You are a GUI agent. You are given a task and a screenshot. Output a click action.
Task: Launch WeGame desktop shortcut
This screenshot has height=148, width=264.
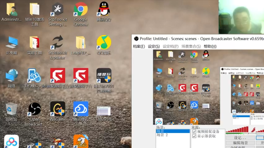click(57, 111)
